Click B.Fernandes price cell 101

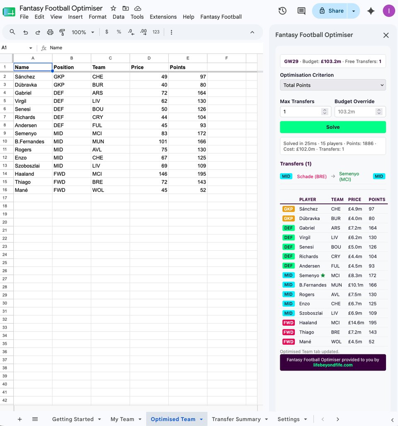pos(149,142)
